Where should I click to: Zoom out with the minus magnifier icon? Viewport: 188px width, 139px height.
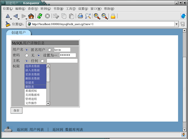pos(104,16)
